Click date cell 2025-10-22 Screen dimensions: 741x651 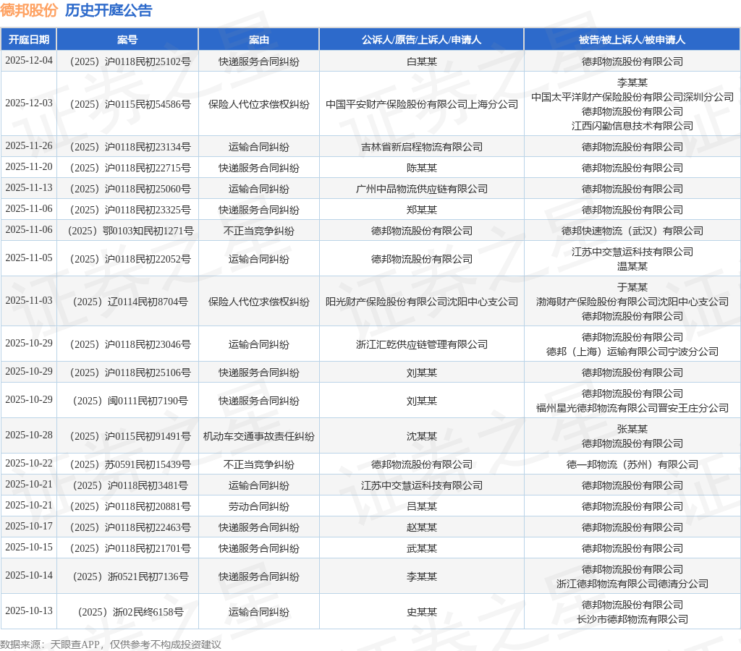(29, 463)
